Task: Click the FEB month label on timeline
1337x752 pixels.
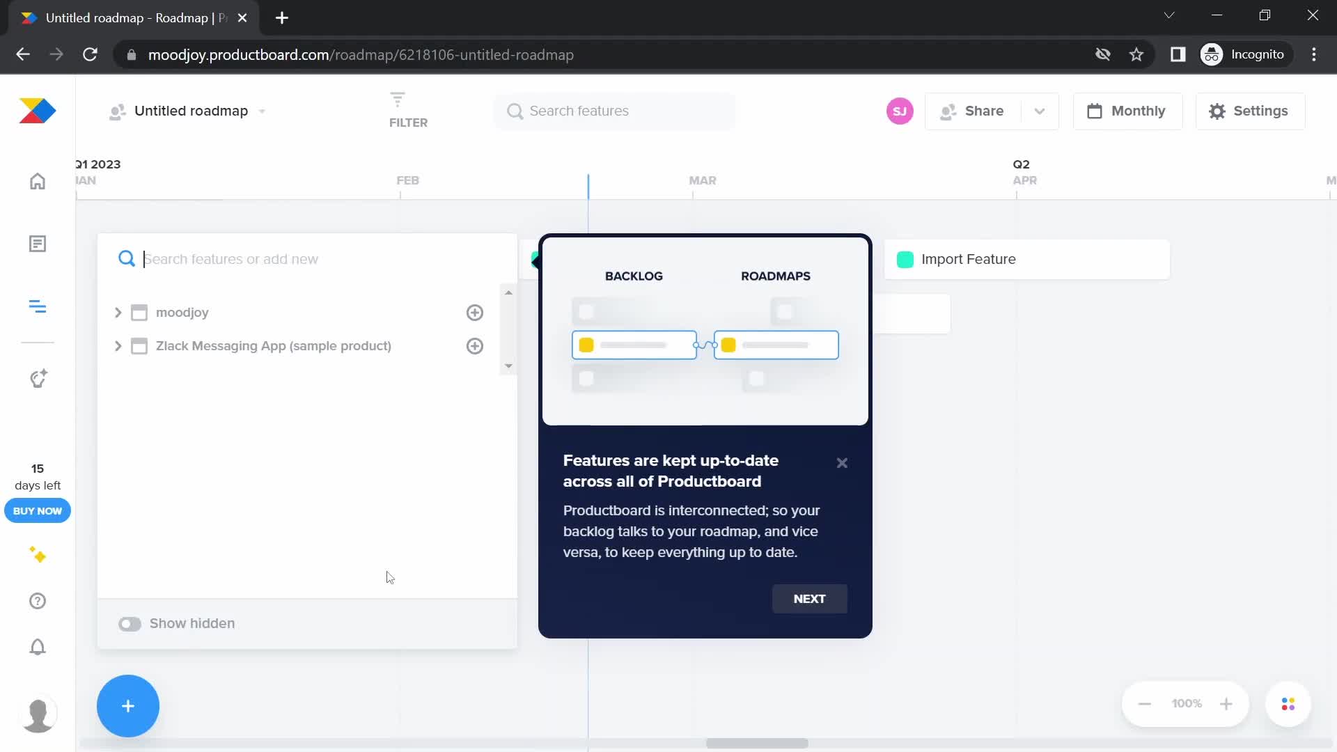Action: point(408,180)
